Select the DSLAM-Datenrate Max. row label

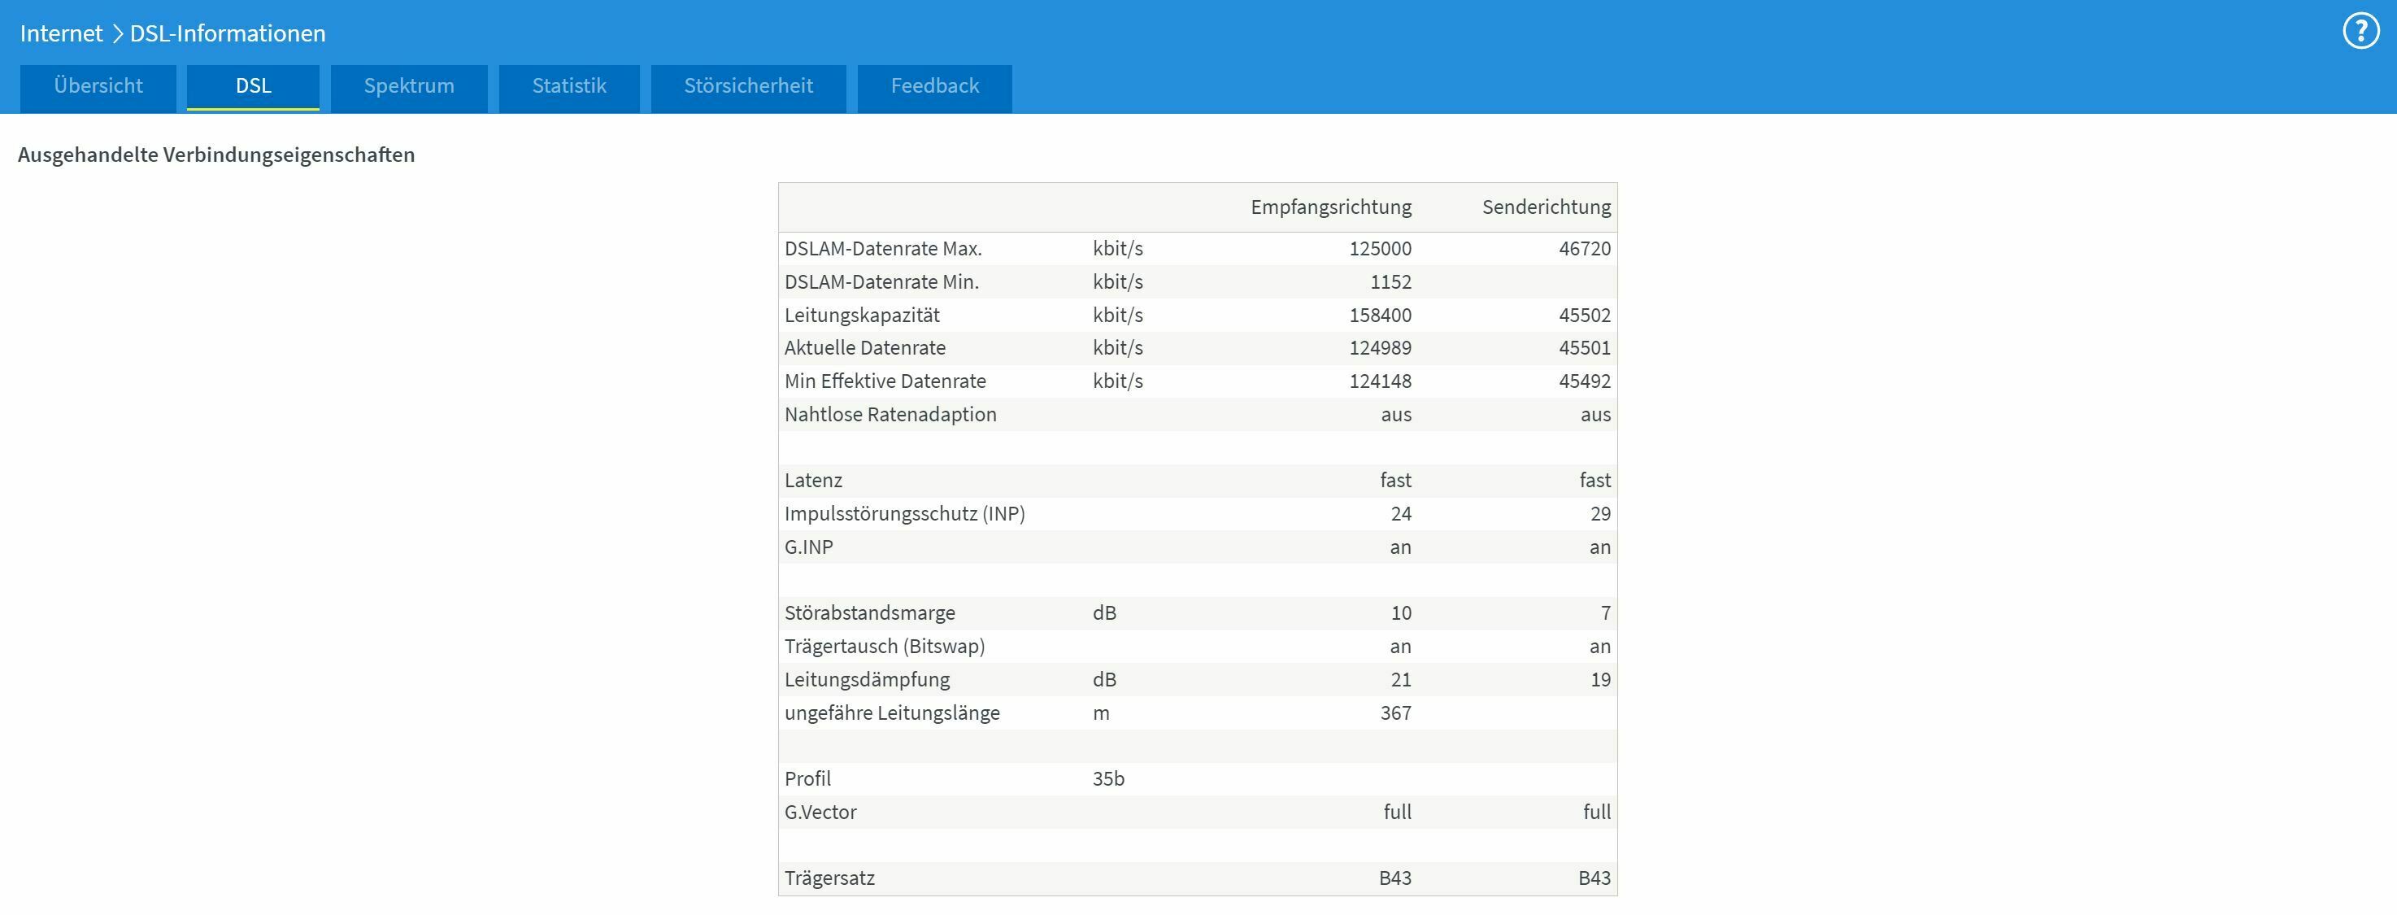[883, 249]
